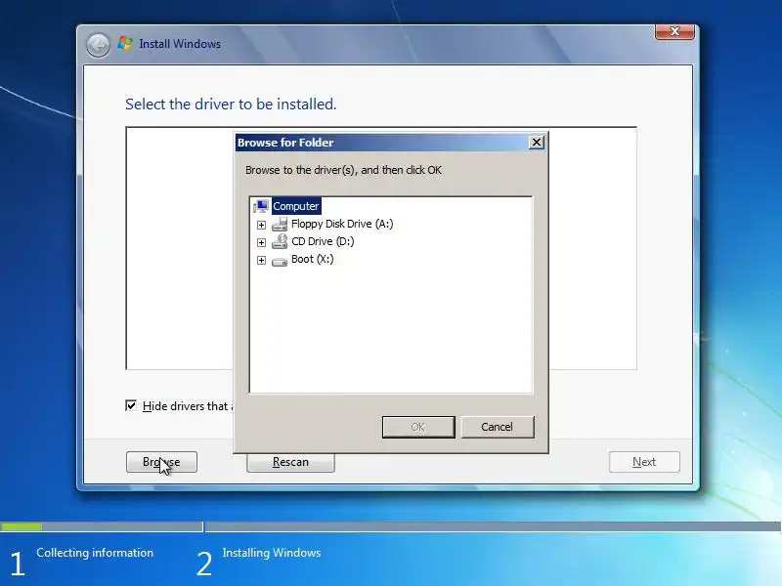Expand the CD Drive (D:) node
782x586 pixels.
261,242
